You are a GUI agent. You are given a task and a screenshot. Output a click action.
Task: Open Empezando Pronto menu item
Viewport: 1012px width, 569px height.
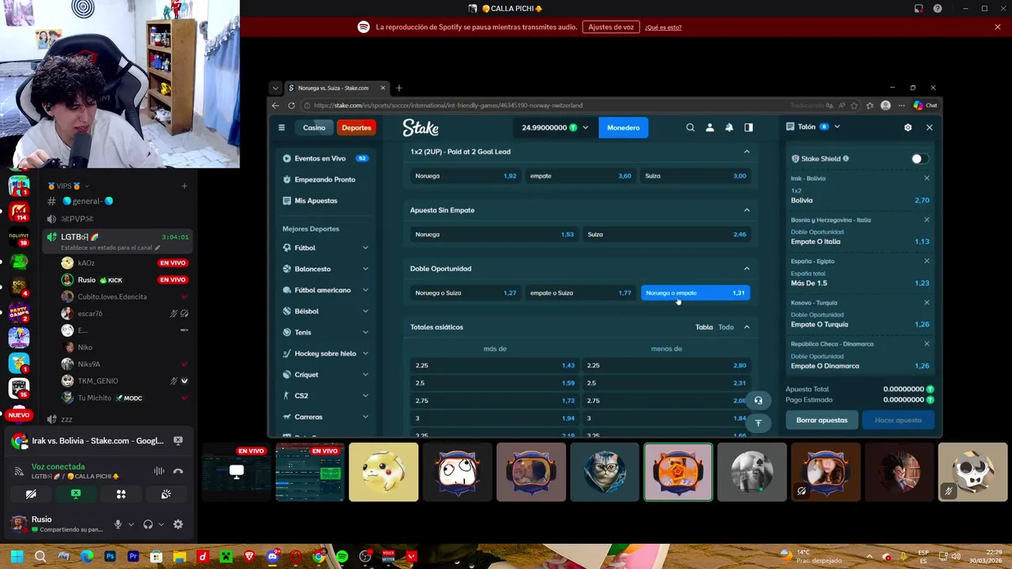[x=326, y=179]
